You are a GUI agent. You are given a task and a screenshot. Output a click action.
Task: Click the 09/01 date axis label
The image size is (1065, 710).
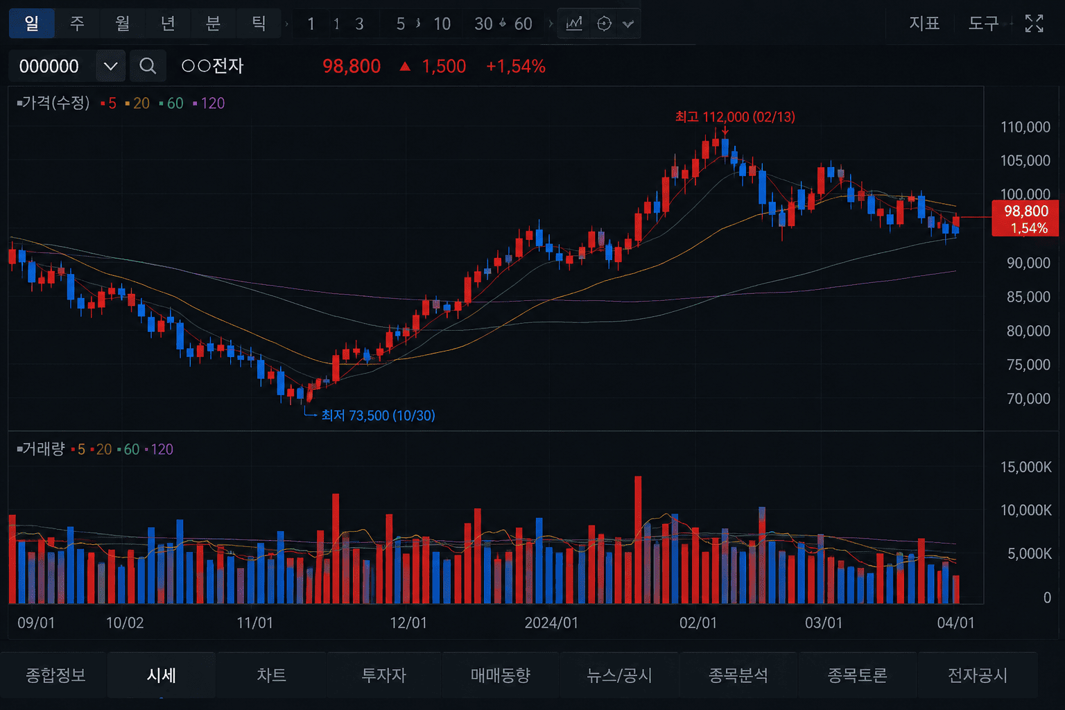pos(36,623)
